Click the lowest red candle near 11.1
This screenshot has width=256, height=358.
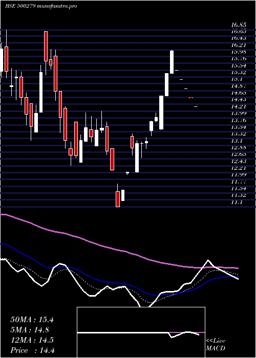pyautogui.click(x=118, y=199)
